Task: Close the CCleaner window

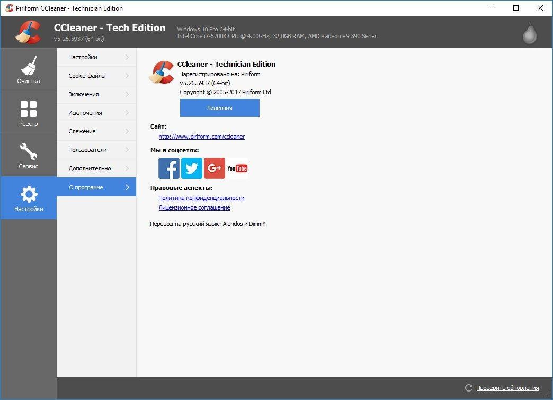Action: pyautogui.click(x=540, y=8)
